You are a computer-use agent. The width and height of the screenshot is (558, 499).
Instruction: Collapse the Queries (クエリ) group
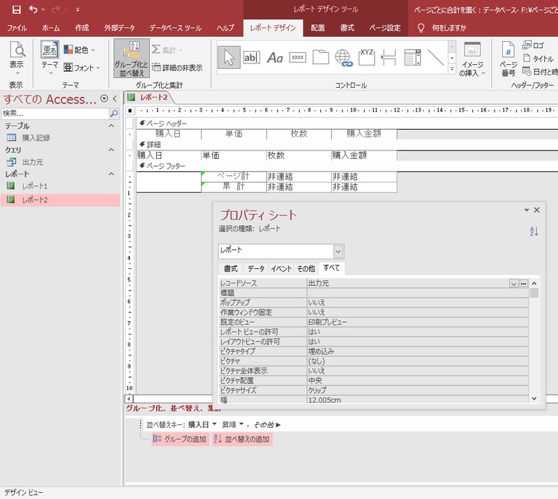(x=112, y=150)
